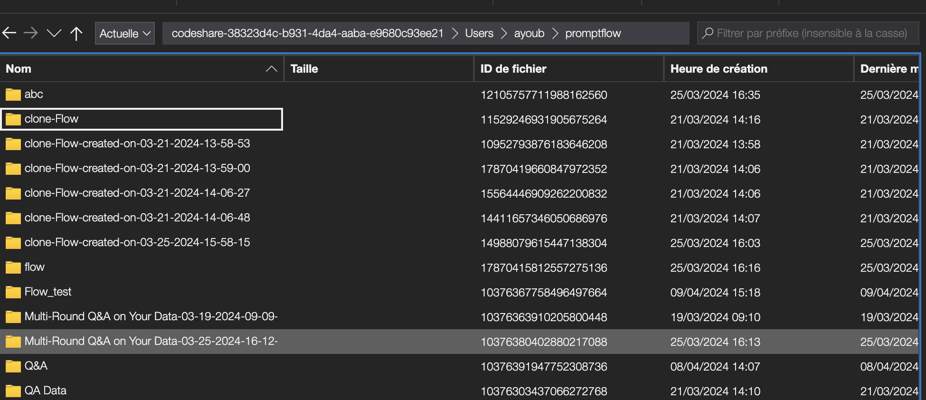This screenshot has width=926, height=400.
Task: Select the Flow_test folder name
Action: (48, 292)
